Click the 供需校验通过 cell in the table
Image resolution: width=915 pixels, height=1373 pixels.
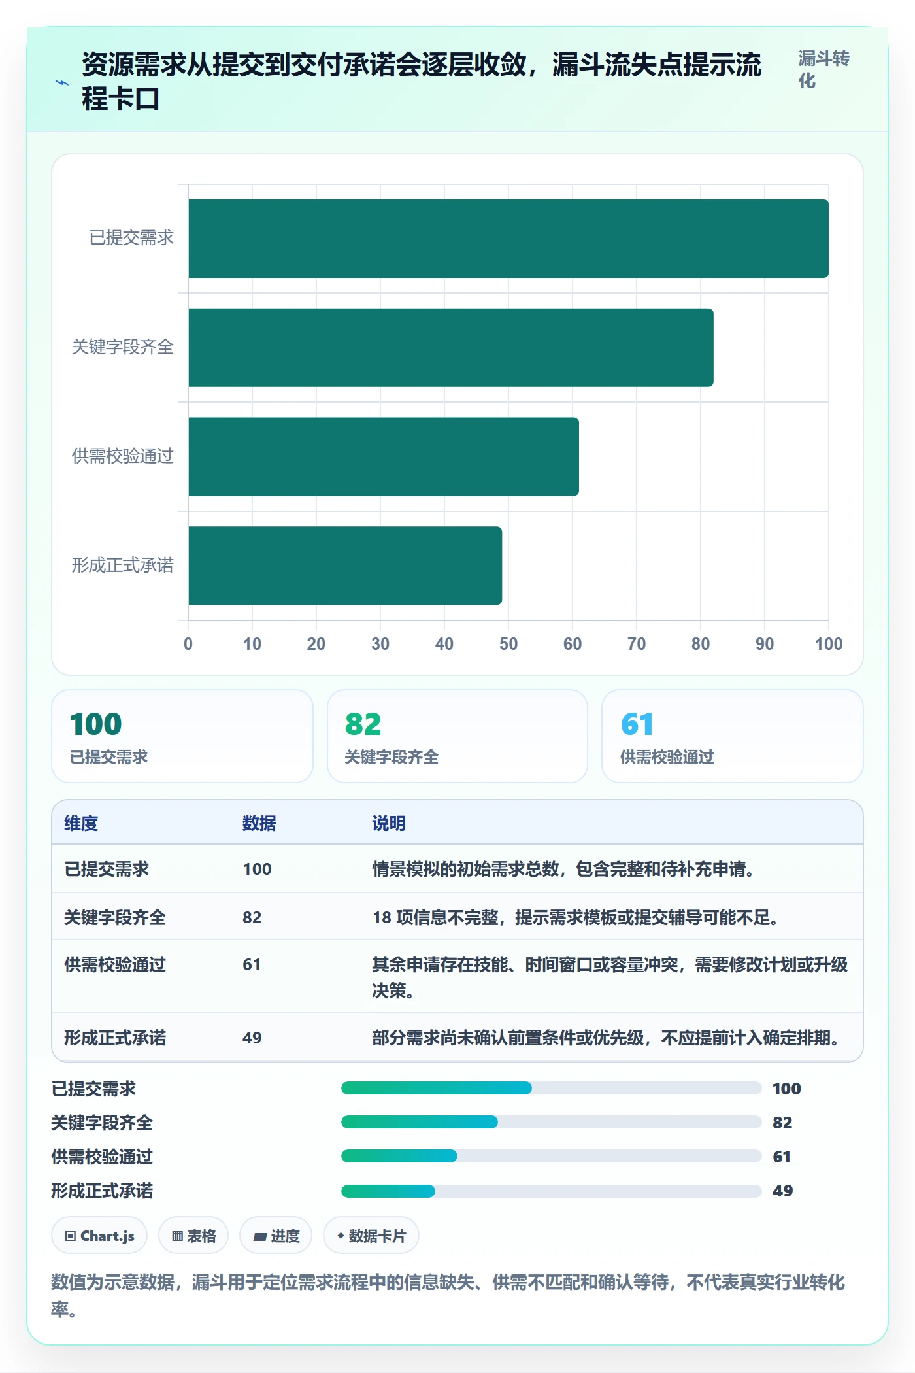pos(115,964)
